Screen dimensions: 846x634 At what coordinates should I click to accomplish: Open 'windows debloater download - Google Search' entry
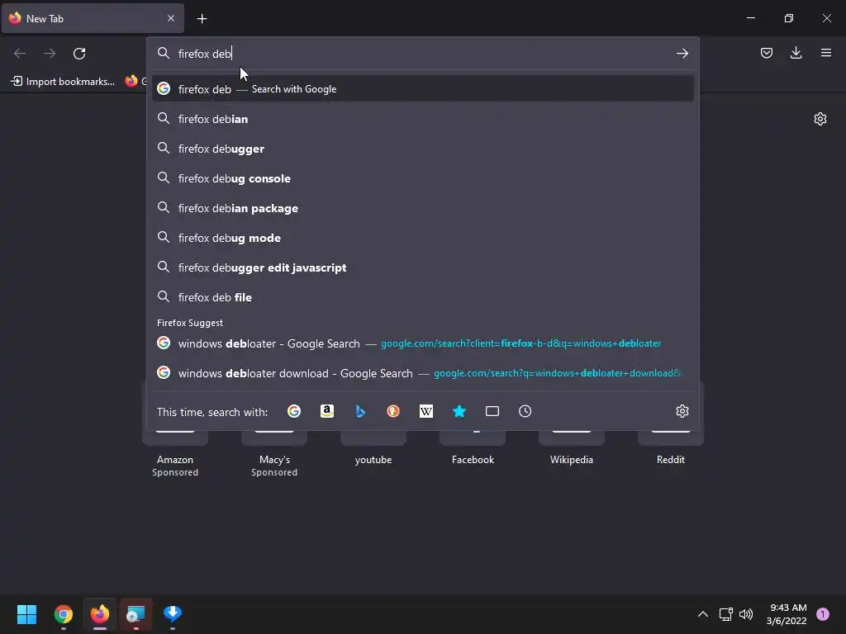[x=423, y=373]
